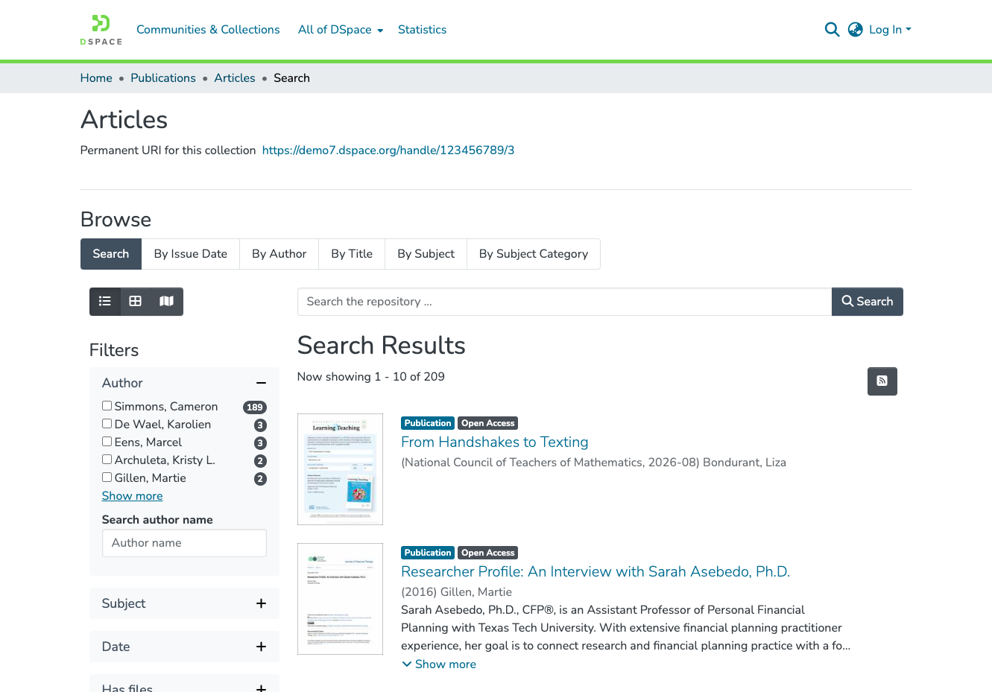
Task: Select the By Issue Date tab
Action: click(191, 254)
